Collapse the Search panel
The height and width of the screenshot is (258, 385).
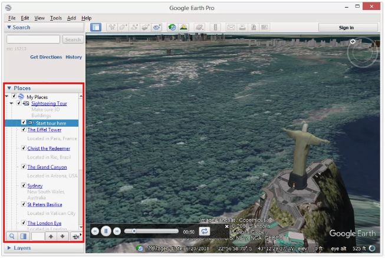(x=9, y=27)
